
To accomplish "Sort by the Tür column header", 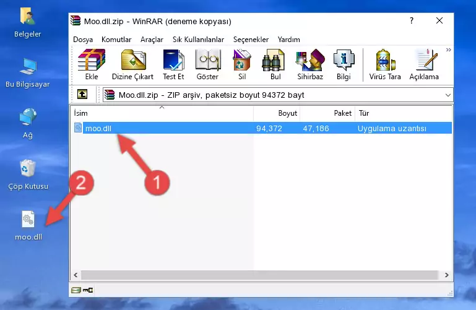I will point(404,113).
